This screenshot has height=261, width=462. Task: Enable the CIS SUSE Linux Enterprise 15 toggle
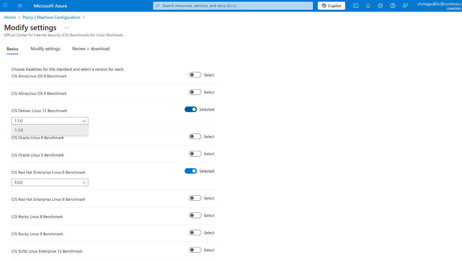(195, 250)
